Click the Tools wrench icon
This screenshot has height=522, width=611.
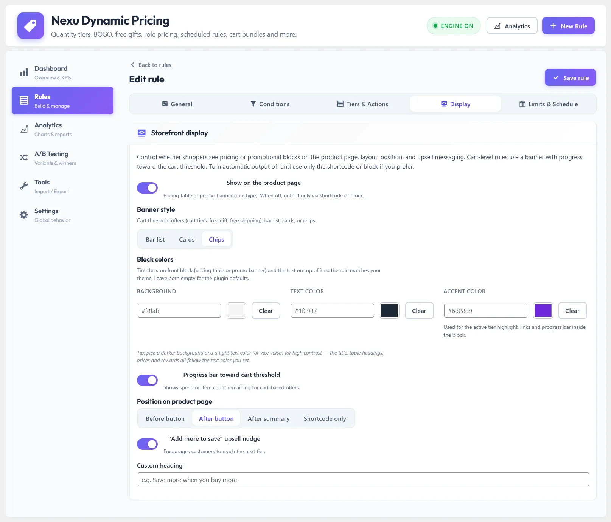pos(24,186)
